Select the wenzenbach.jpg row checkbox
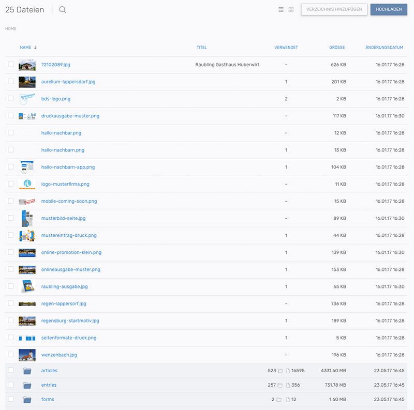Viewport: 414px width, 410px height. [11, 355]
